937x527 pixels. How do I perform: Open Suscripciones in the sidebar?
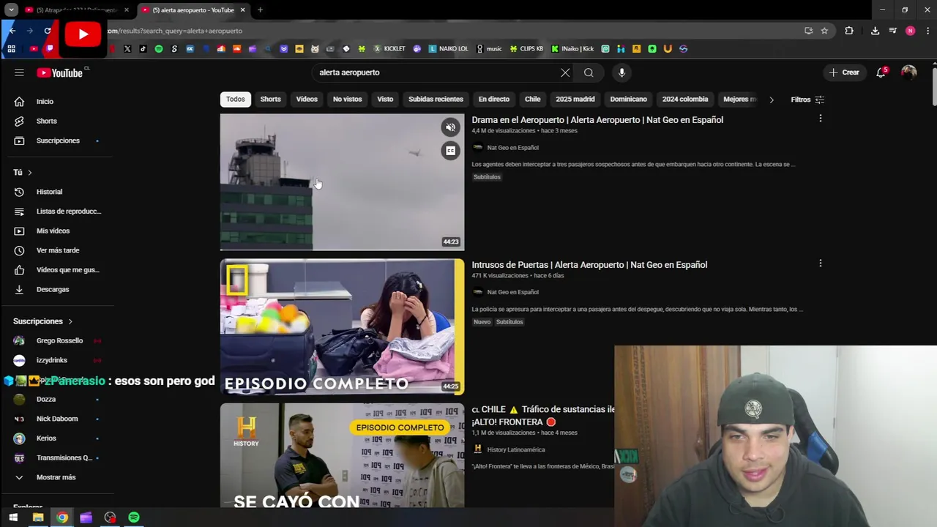(x=57, y=141)
